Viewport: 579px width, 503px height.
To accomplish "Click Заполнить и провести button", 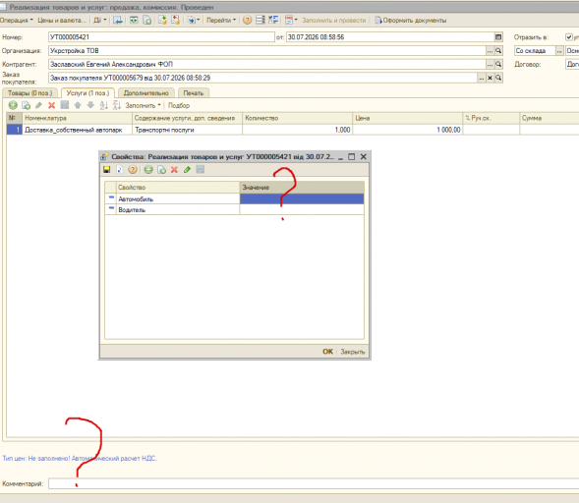I will (334, 21).
